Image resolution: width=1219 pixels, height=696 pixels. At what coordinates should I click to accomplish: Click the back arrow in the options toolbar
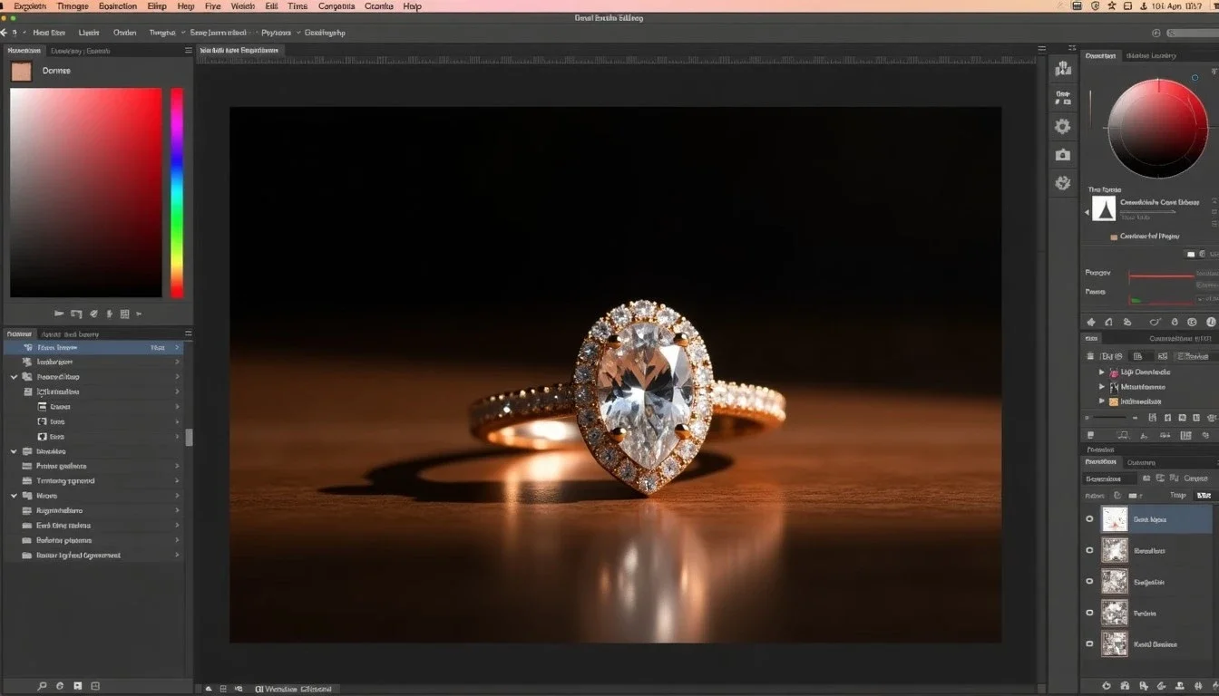pyautogui.click(x=4, y=32)
